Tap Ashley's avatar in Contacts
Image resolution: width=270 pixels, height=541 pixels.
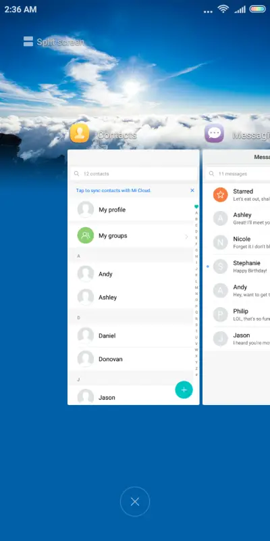(x=86, y=298)
